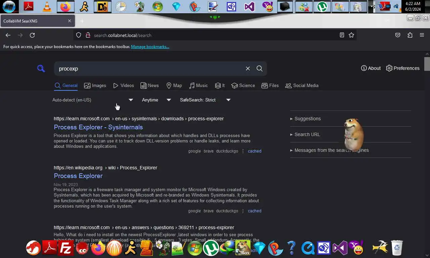This screenshot has height=258, width=430.
Task: Click the Manage bookmarks link
Action: click(x=150, y=47)
